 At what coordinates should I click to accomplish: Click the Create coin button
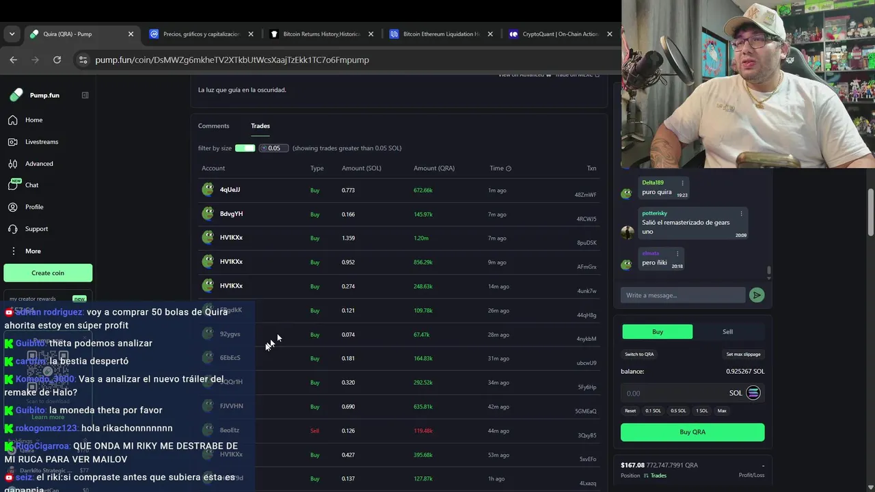48,273
